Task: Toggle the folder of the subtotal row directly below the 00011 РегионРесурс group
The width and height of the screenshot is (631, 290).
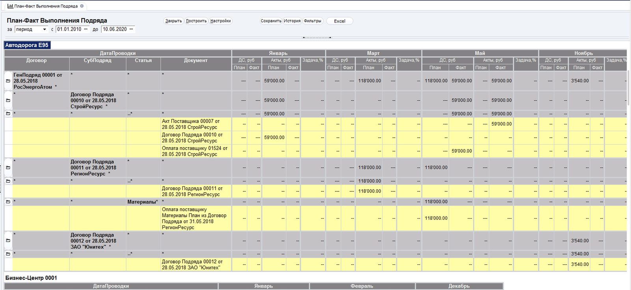Action: (8, 181)
